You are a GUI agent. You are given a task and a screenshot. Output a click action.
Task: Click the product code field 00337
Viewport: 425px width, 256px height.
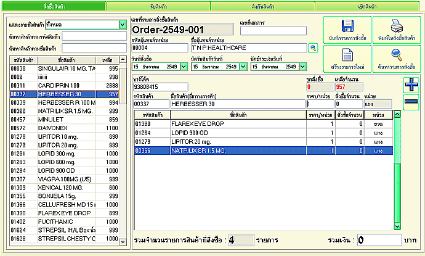coord(151,104)
